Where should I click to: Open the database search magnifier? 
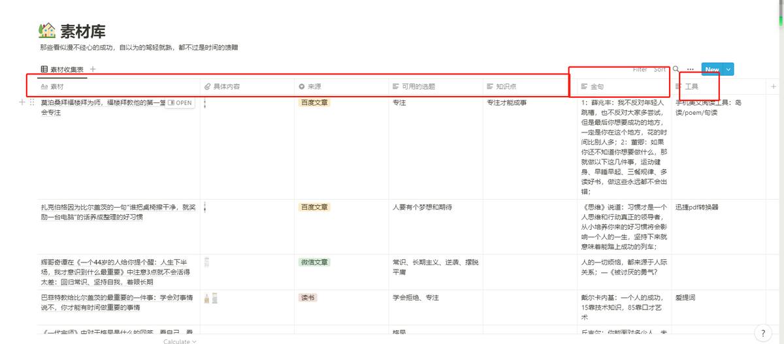(676, 69)
